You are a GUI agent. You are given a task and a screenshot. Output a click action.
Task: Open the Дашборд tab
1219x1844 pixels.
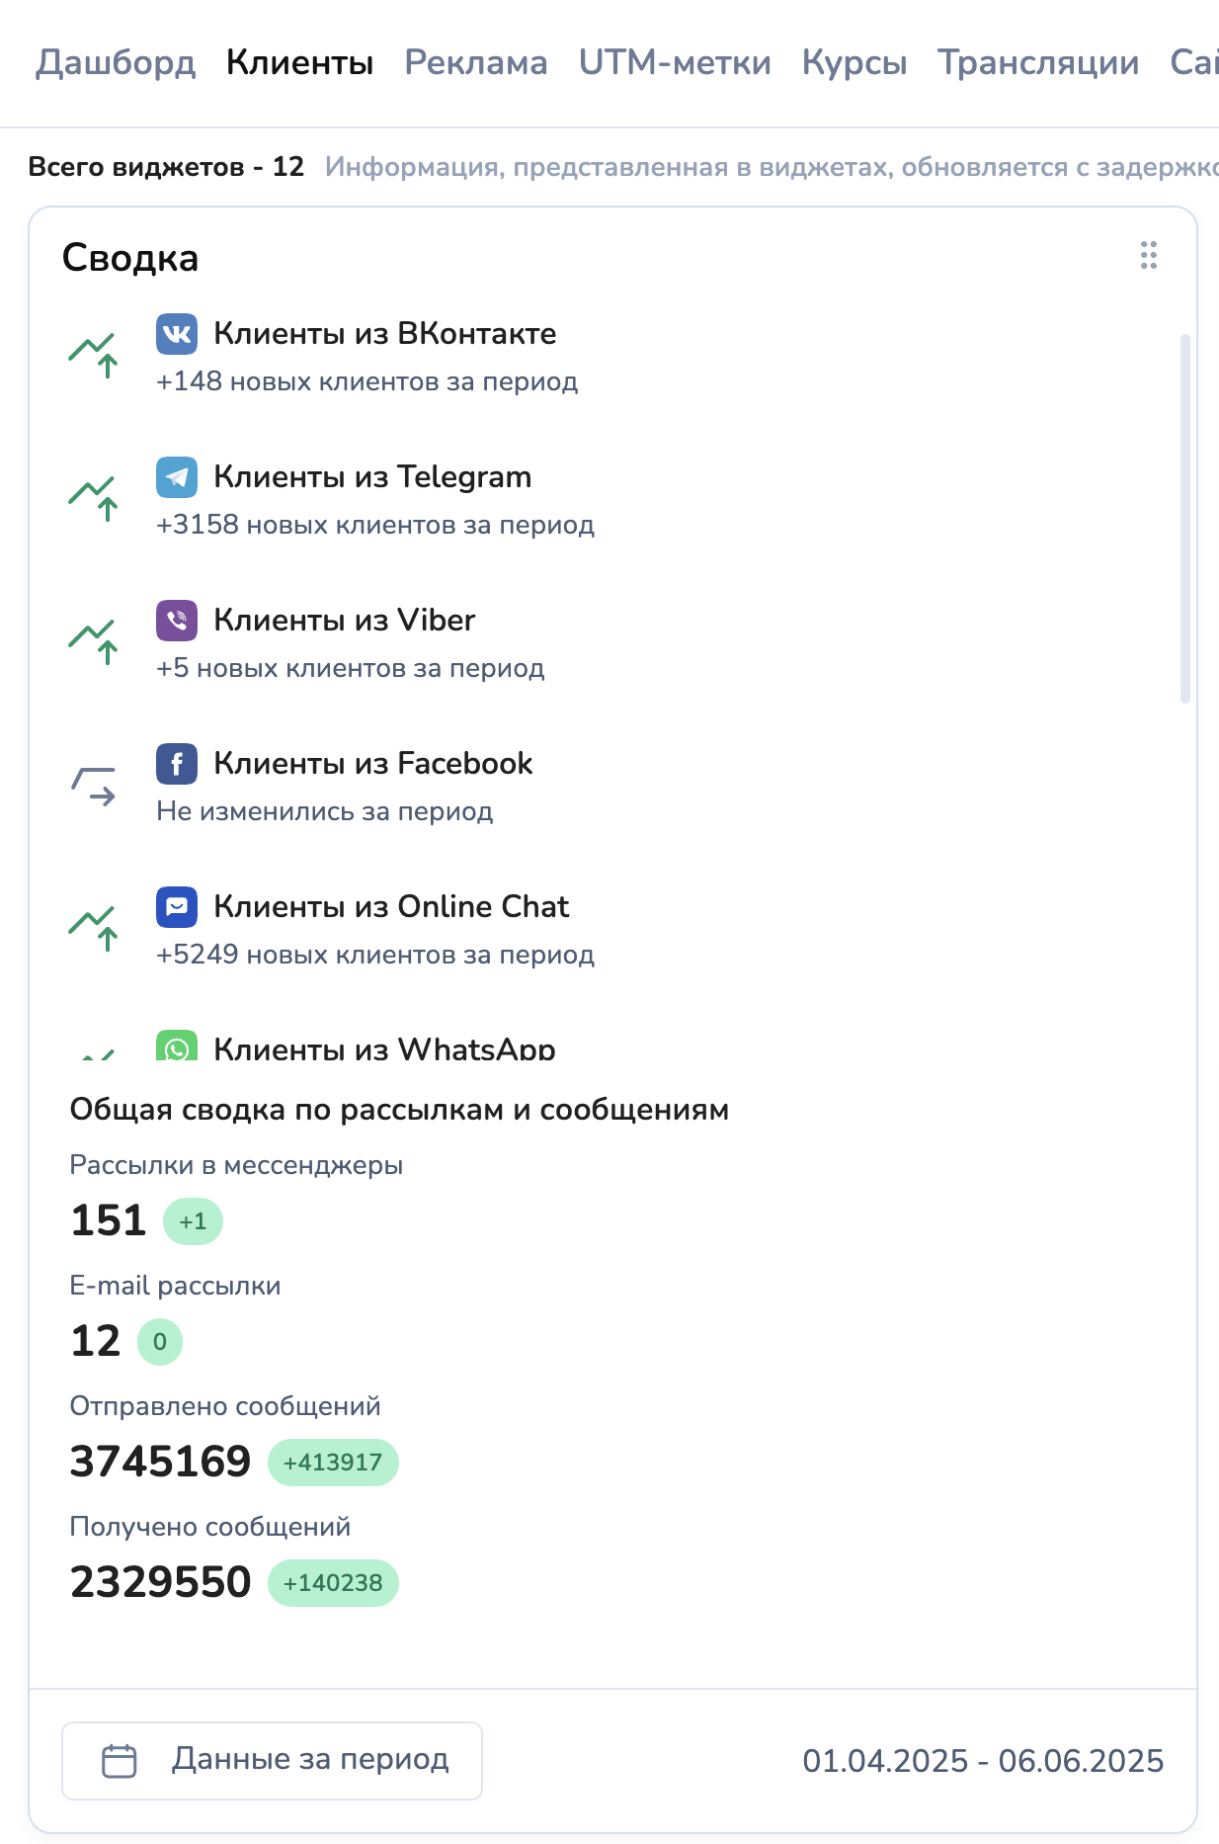click(116, 62)
